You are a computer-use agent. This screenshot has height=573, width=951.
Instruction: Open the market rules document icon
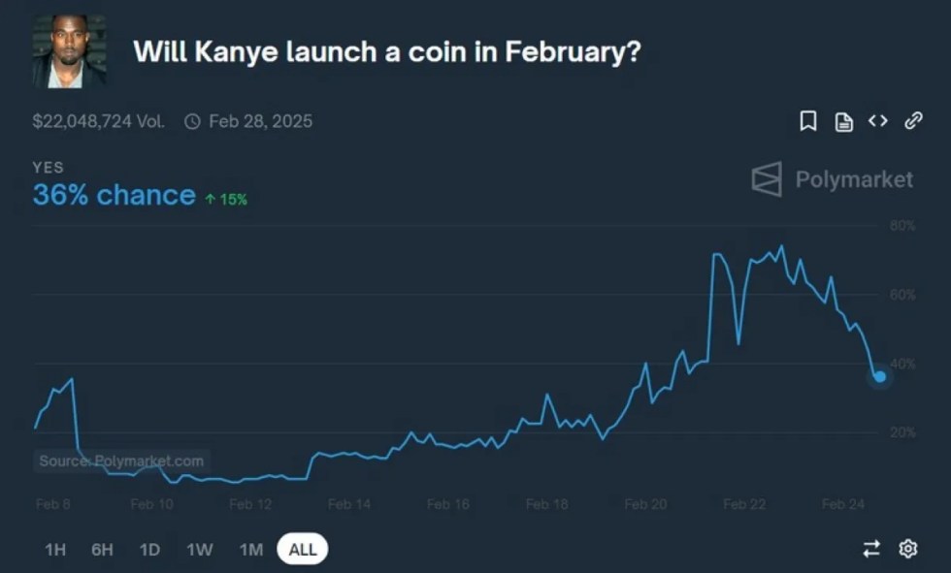[844, 121]
